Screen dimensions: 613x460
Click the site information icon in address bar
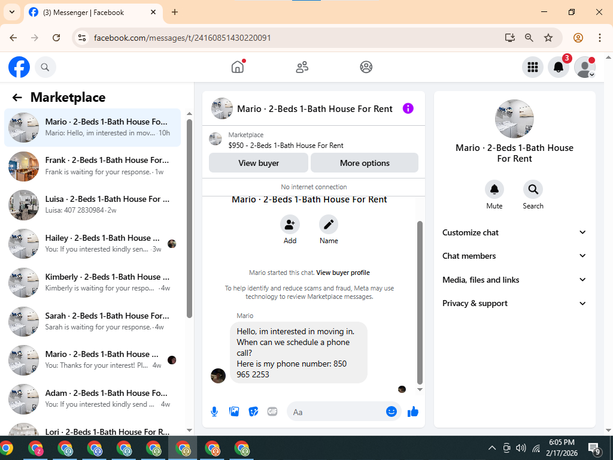[x=82, y=38]
